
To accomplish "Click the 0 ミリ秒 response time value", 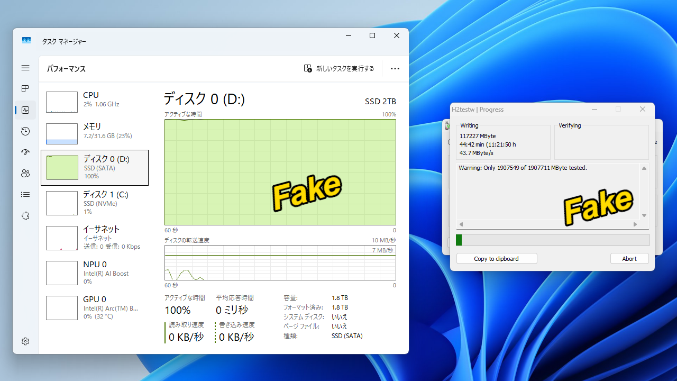I will pos(232,310).
